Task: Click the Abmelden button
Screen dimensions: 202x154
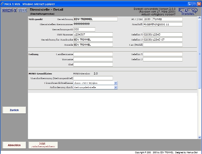Action: pos(14,145)
